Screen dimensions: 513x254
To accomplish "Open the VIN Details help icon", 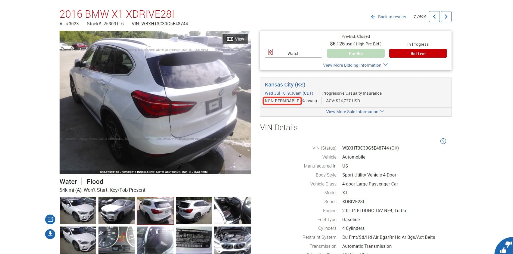I will [x=443, y=141].
